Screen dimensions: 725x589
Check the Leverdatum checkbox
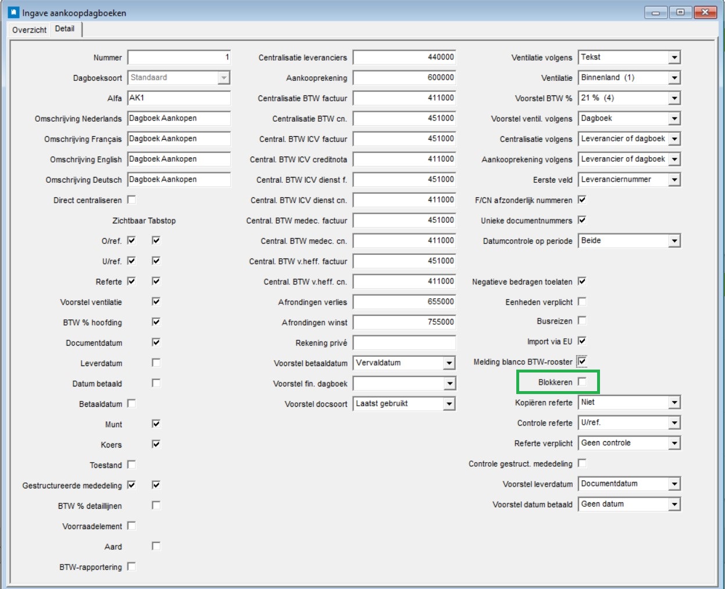tap(156, 363)
